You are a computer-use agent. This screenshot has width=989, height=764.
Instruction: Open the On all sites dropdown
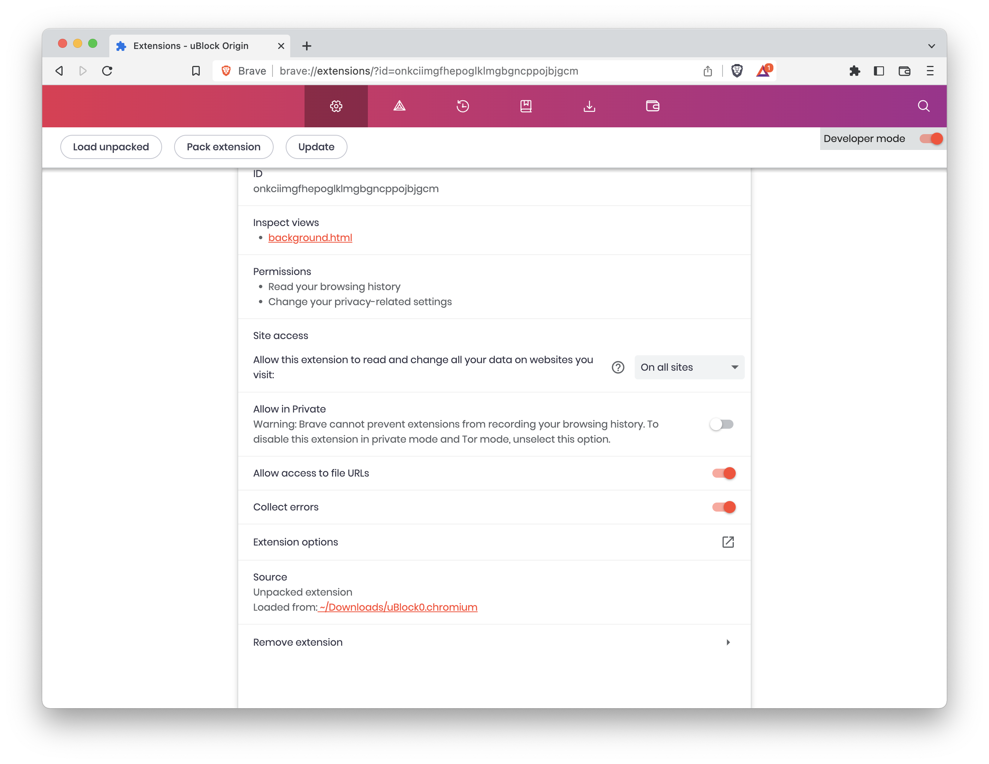[689, 367]
